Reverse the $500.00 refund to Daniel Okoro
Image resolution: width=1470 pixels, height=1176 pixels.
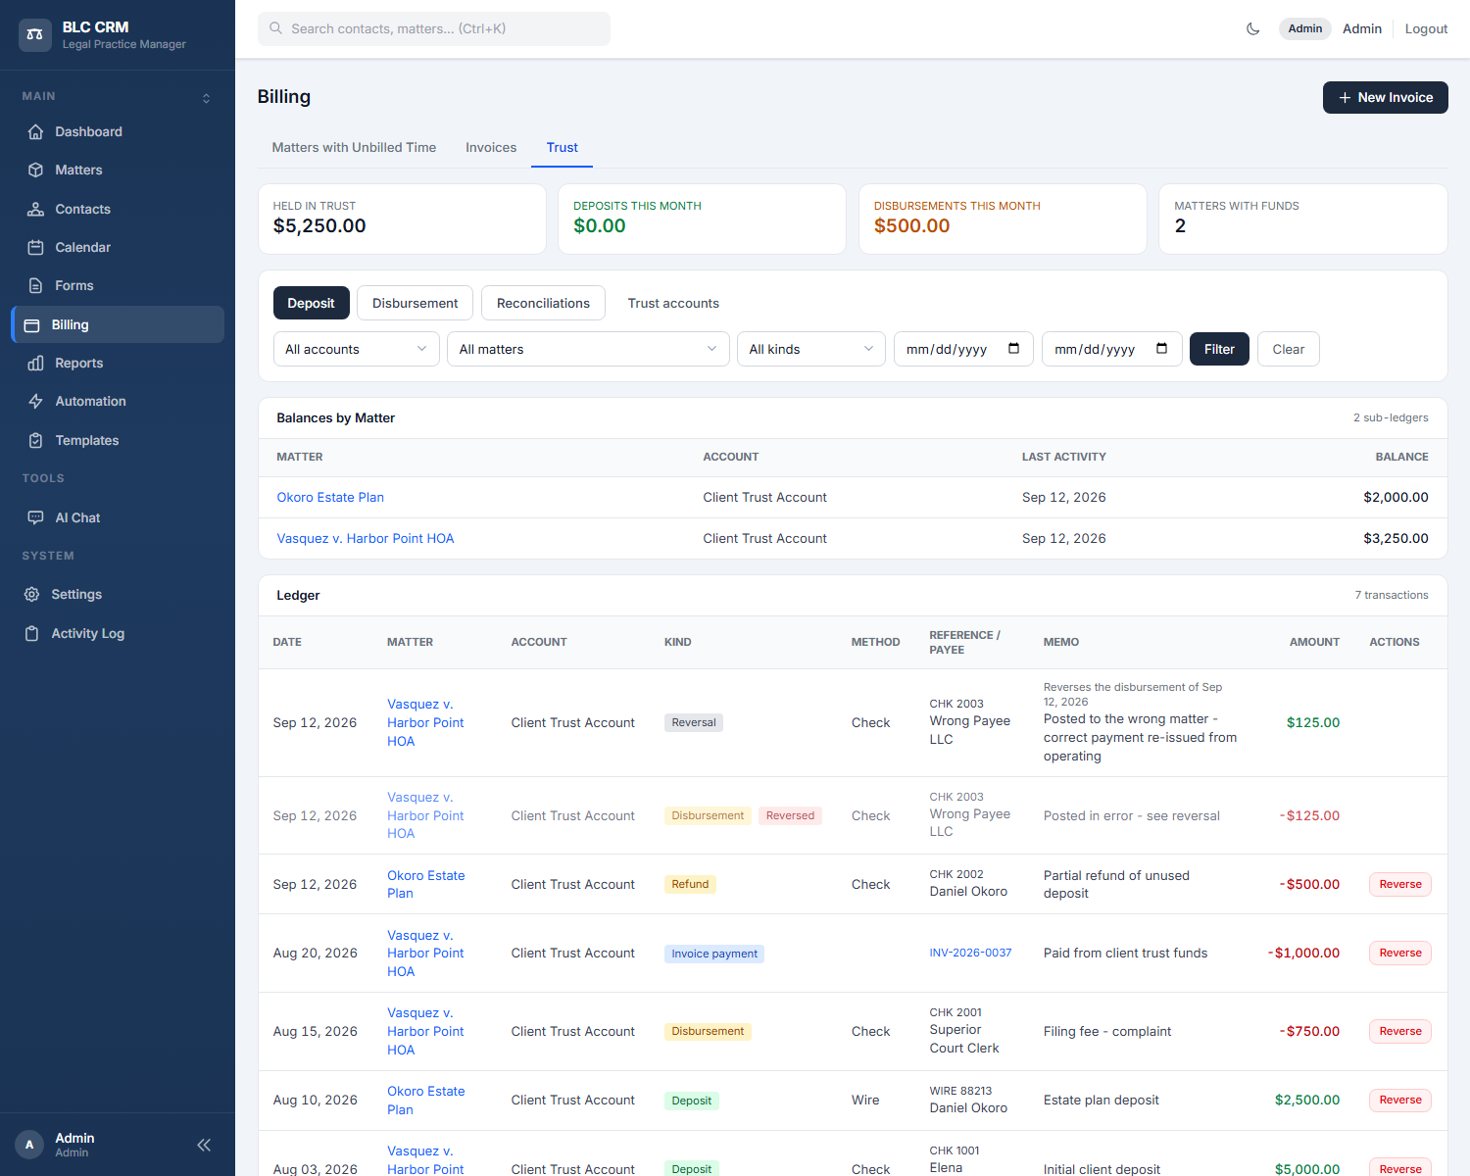(1399, 884)
